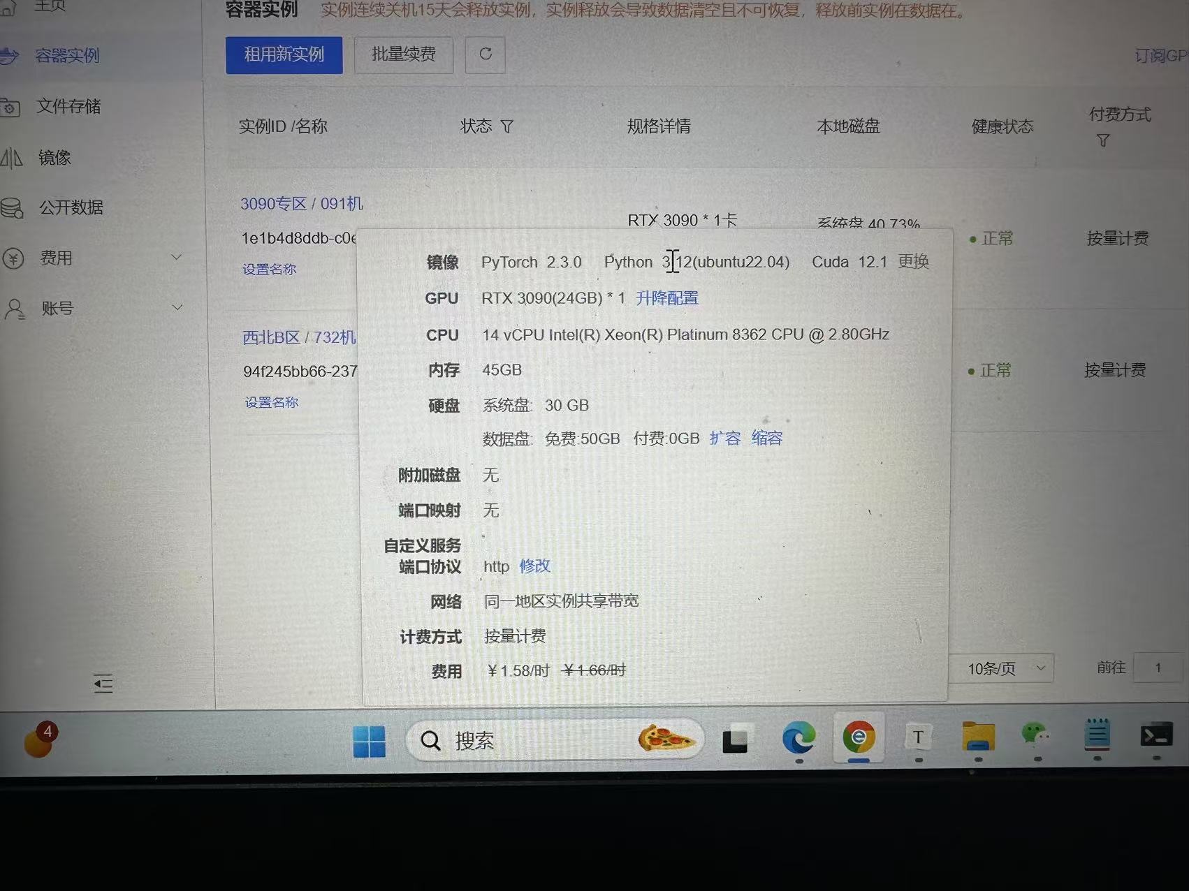Open the Windows Start menu

pos(369,741)
